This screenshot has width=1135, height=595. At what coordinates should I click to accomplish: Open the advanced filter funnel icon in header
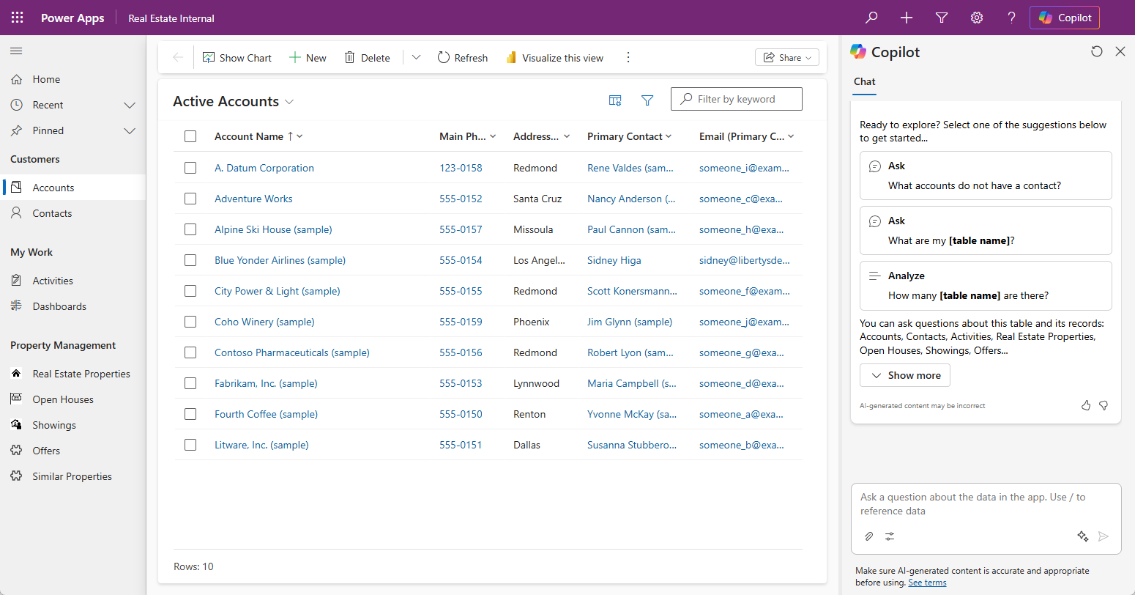click(942, 18)
